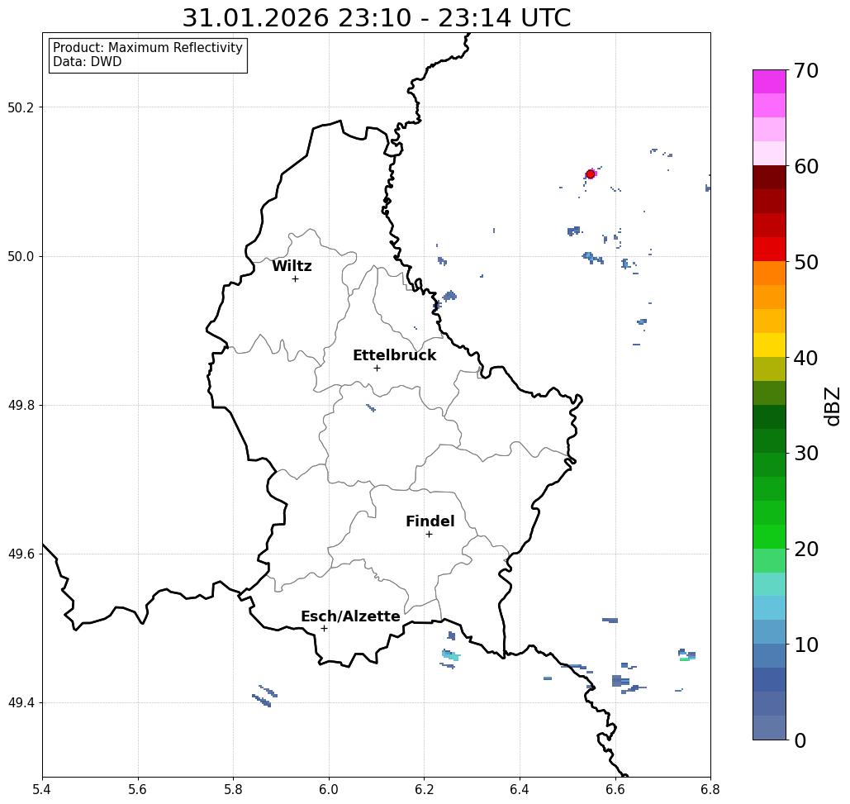Click the title "31.01.2026 23:10 - 23:14 UTC"

[x=376, y=18]
